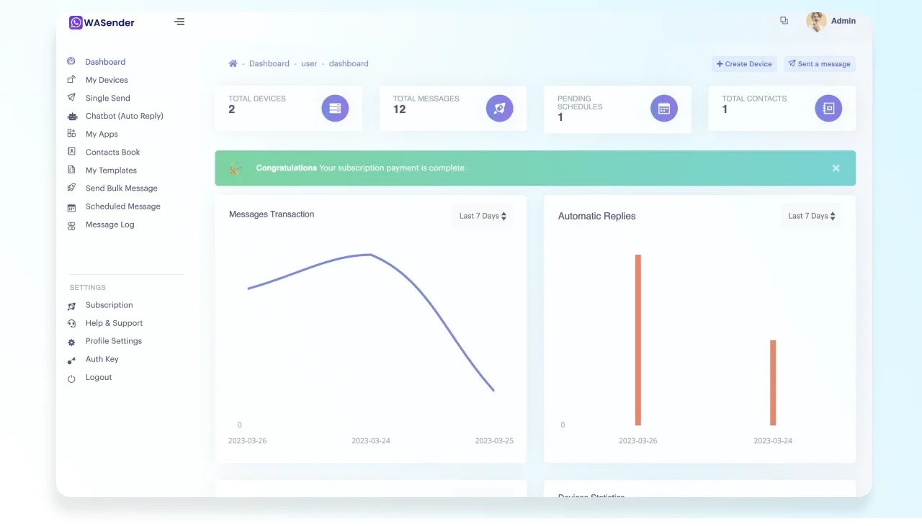Click the My Devices sidebar icon
Screen dimensions: 922x526
coord(71,80)
